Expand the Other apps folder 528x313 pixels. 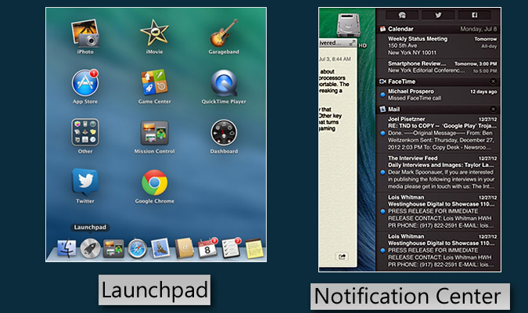point(84,132)
